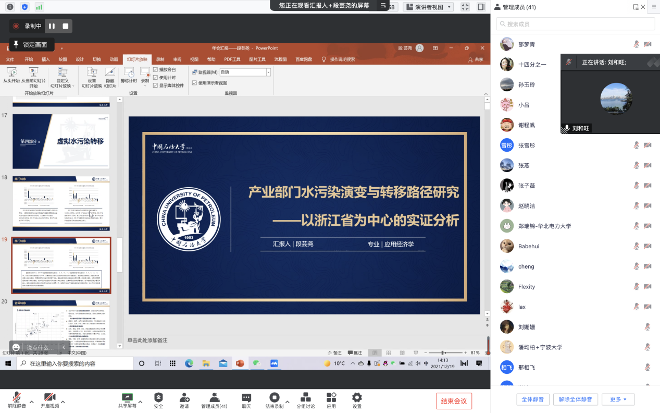This screenshot has height=413, width=660.
Task: Unmute microphone (解除静音) in meeting toolbar
Action: click(17, 398)
